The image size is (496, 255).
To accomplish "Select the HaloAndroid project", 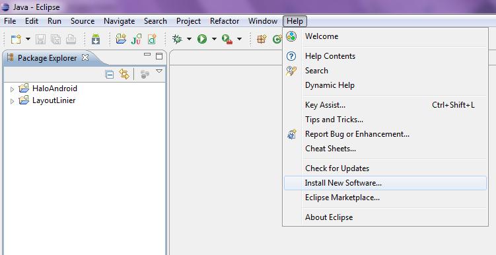I will coord(55,89).
